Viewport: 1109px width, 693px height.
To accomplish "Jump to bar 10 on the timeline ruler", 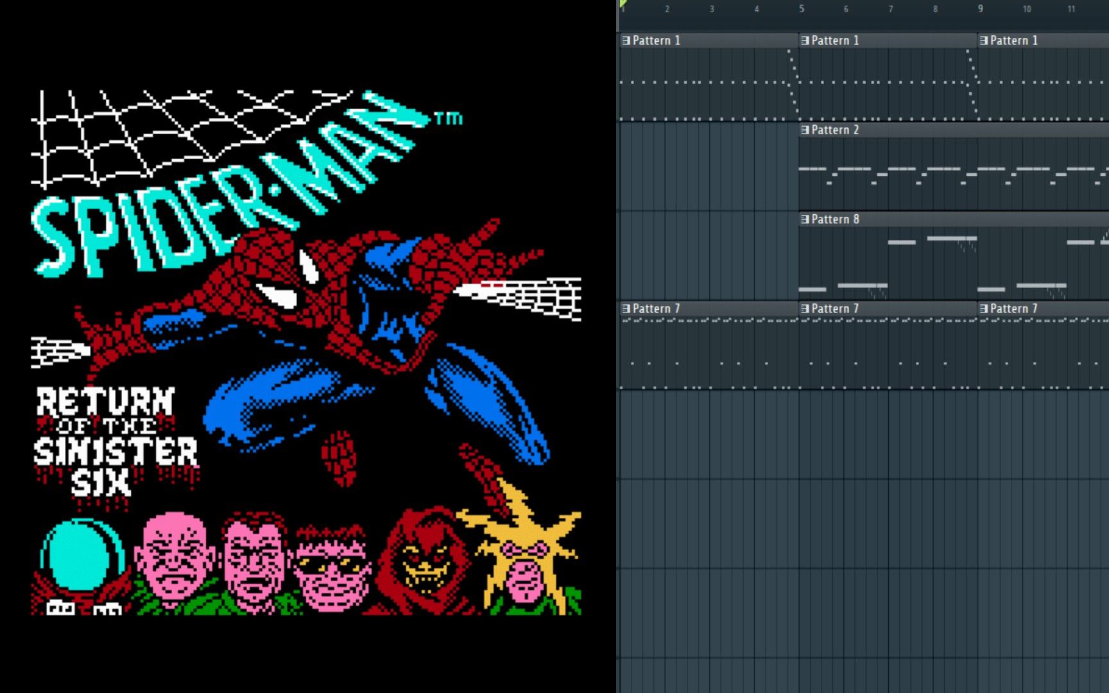I will coord(1027,9).
